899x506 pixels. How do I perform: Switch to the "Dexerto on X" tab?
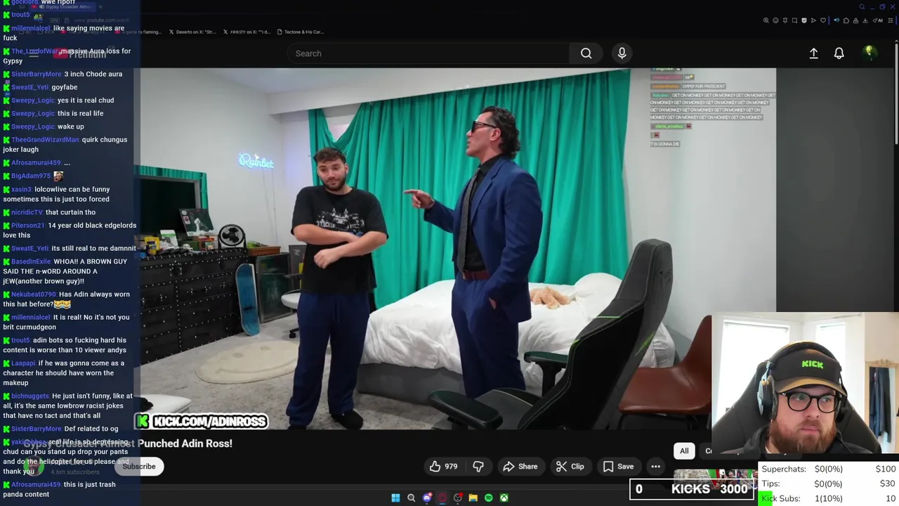191,32
